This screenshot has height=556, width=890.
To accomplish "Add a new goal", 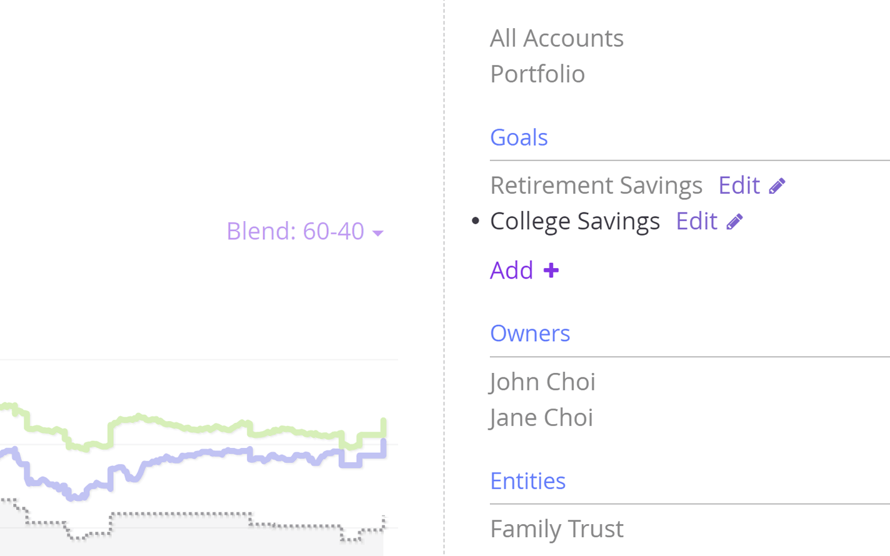I will pyautogui.click(x=524, y=271).
